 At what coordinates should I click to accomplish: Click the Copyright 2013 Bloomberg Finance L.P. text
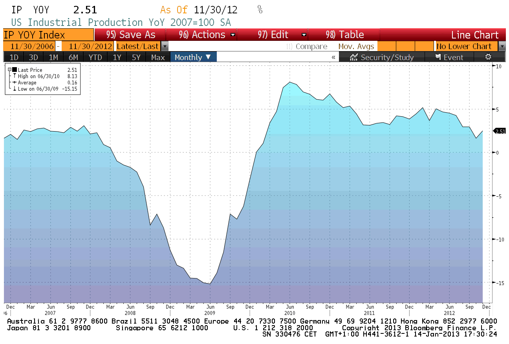(x=419, y=328)
